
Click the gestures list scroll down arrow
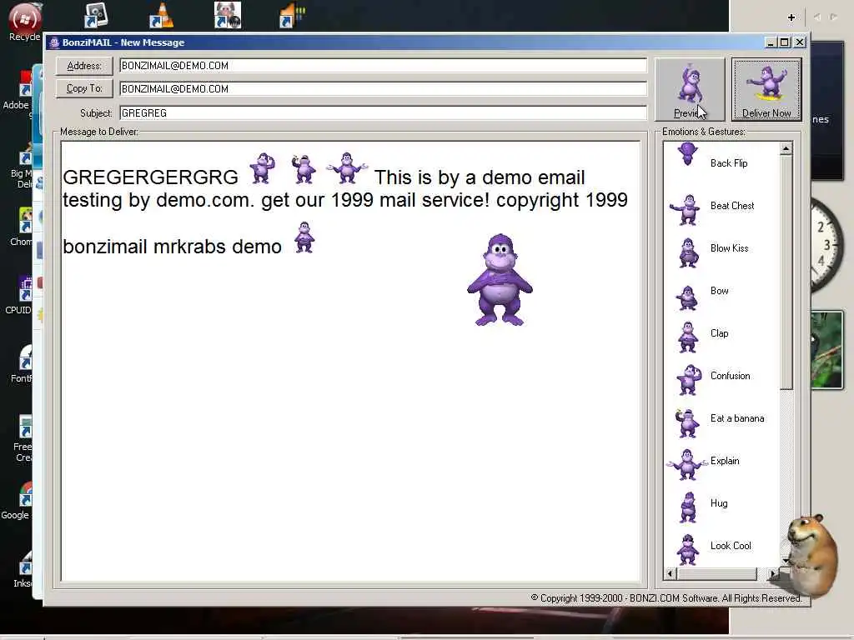pyautogui.click(x=786, y=561)
